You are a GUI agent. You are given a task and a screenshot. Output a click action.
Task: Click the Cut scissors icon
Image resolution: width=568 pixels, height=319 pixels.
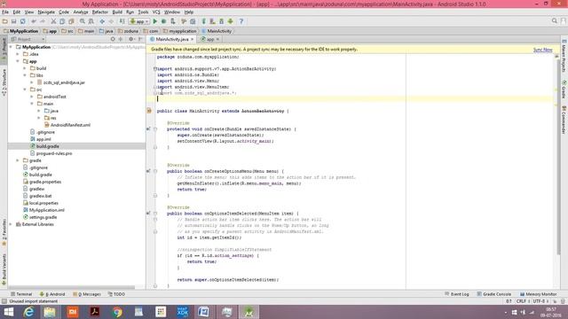(x=53, y=21)
